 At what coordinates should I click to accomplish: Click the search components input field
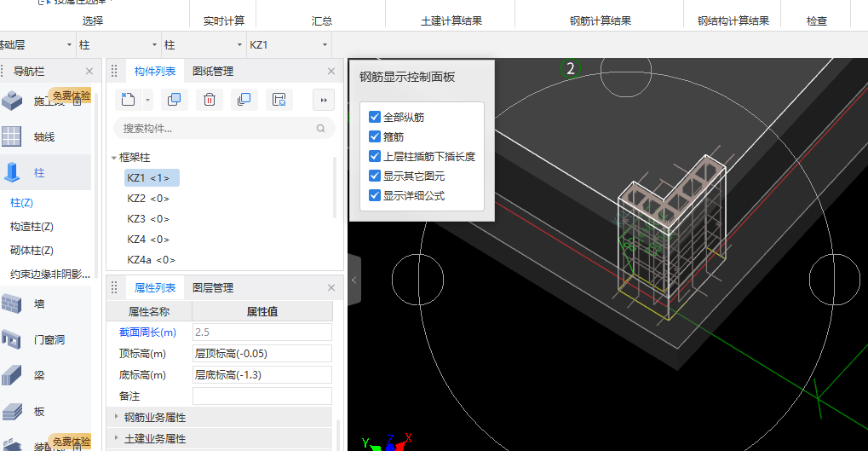224,129
